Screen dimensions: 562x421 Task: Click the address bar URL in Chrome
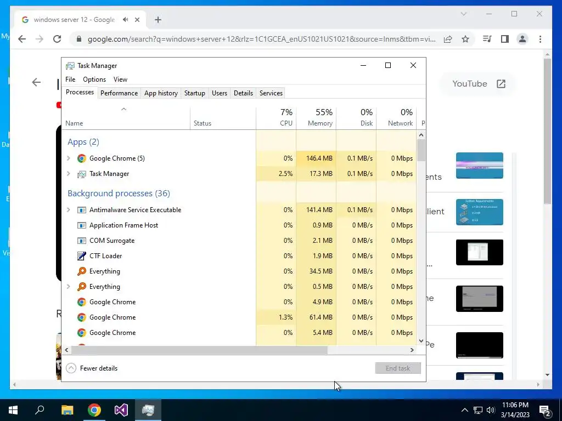262,39
